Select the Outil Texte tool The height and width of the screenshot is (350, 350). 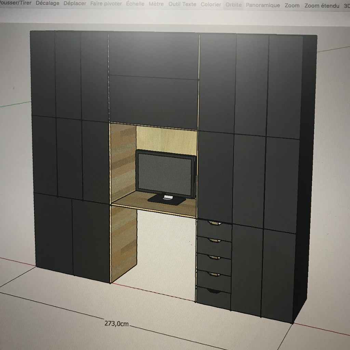tap(182, 4)
